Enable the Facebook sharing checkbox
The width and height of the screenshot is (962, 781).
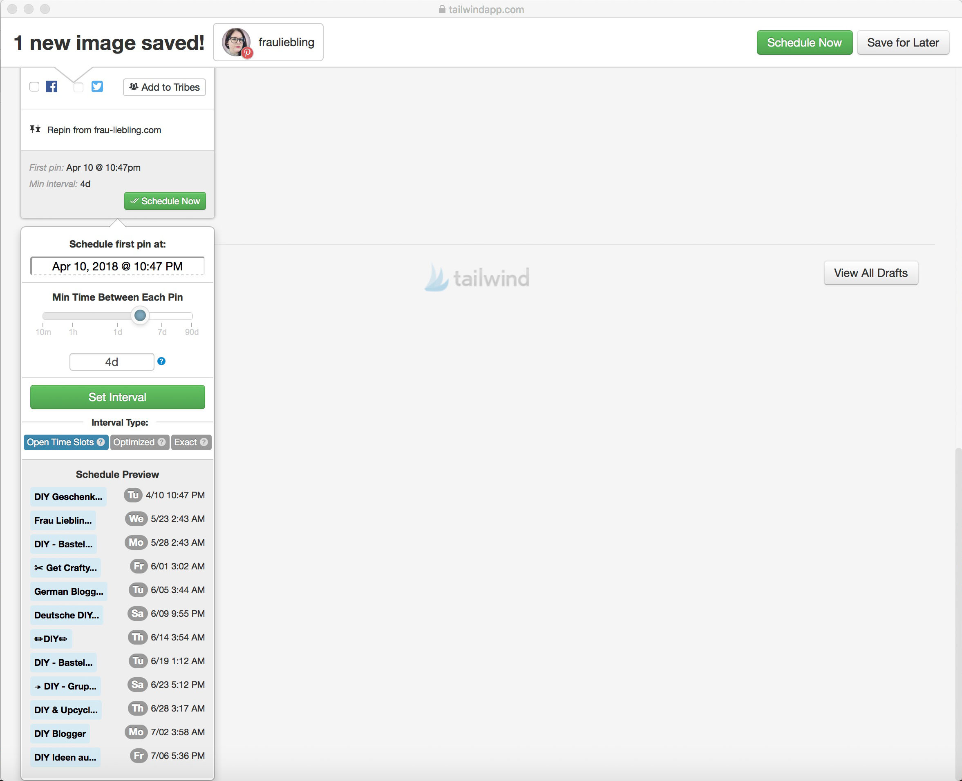pyautogui.click(x=34, y=86)
